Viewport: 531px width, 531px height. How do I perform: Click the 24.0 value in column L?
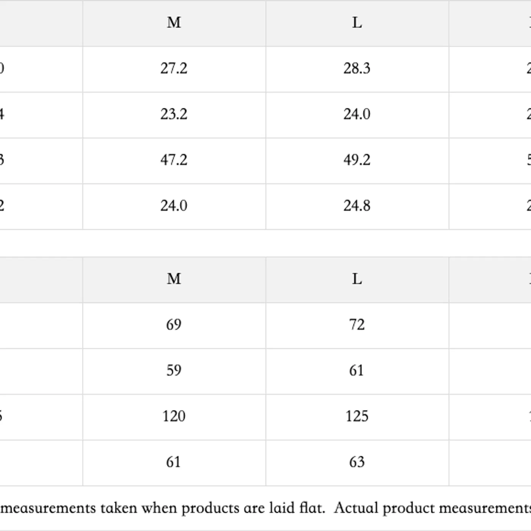click(x=357, y=114)
